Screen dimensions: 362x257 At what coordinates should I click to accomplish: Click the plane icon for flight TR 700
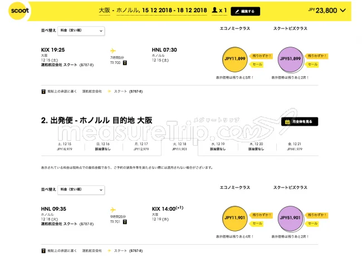click(x=114, y=50)
